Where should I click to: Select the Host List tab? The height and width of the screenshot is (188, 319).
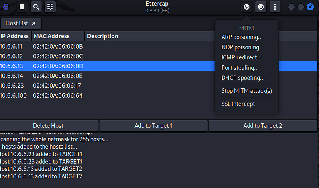coord(21,23)
